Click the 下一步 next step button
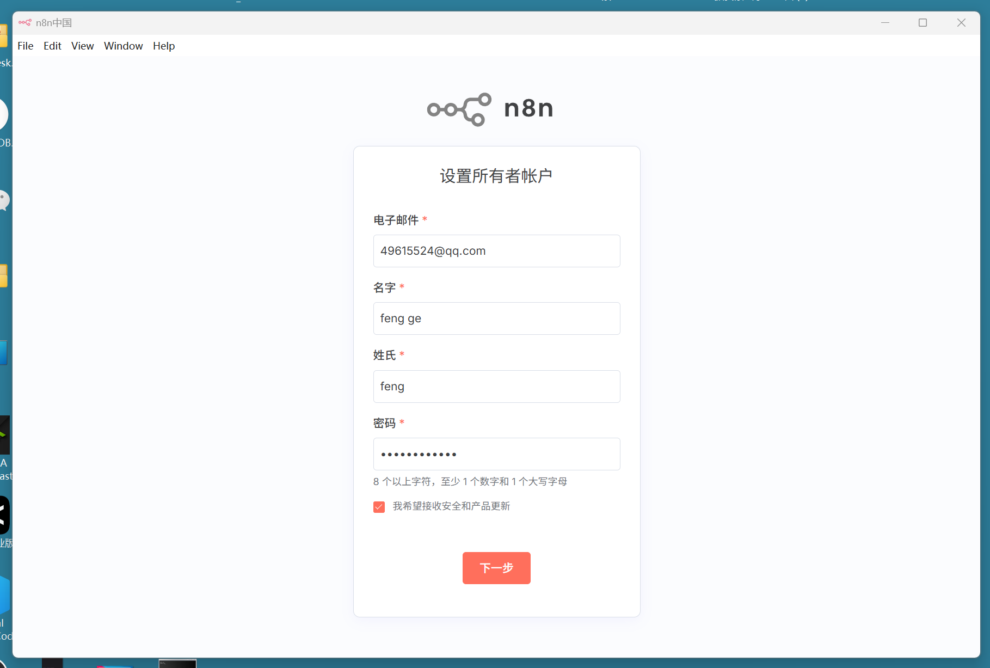Image resolution: width=990 pixels, height=668 pixels. point(496,568)
